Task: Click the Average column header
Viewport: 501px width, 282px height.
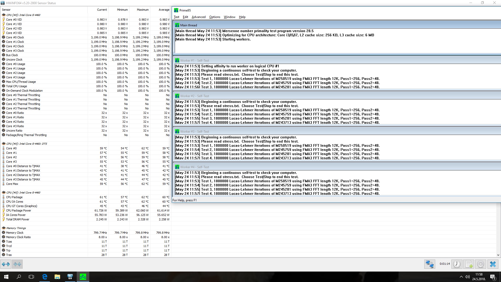Action: tap(161, 10)
